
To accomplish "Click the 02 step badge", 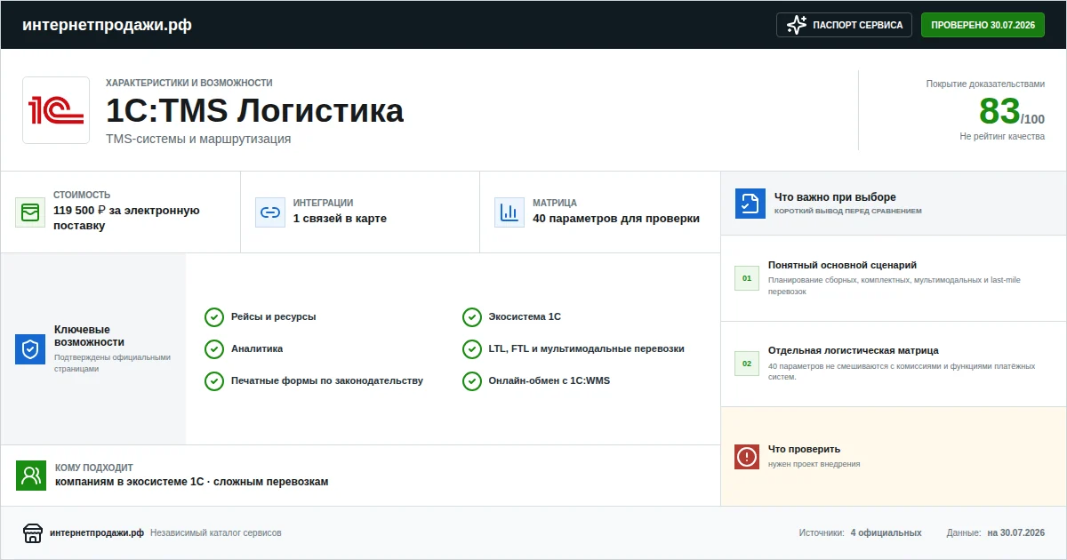I will tap(747, 364).
